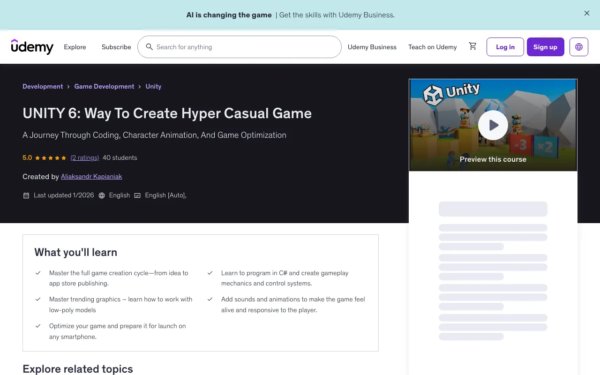Click the magnifying glass search icon
This screenshot has width=600, height=375.
point(150,47)
